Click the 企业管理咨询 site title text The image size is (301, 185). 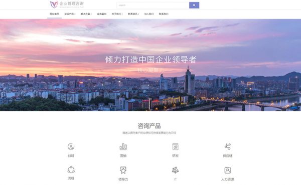pyautogui.click(x=72, y=3)
